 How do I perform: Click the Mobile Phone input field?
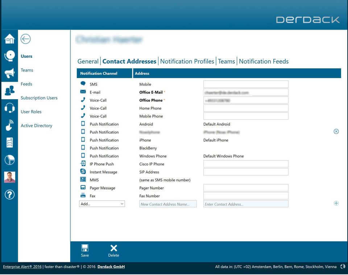click(246, 116)
